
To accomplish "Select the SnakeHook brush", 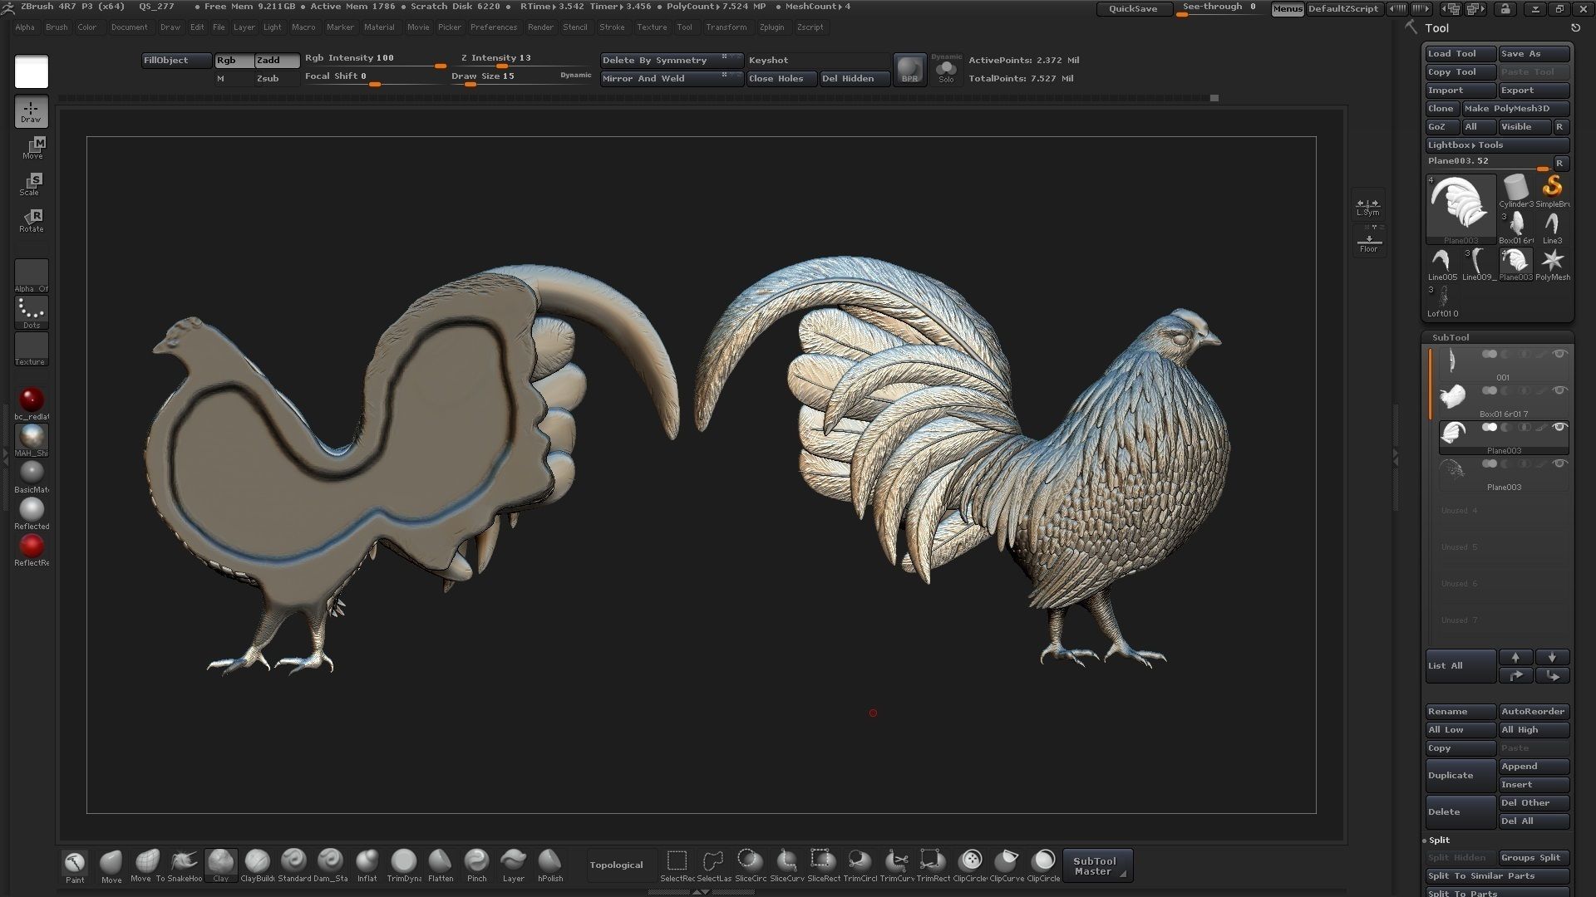I will (184, 865).
